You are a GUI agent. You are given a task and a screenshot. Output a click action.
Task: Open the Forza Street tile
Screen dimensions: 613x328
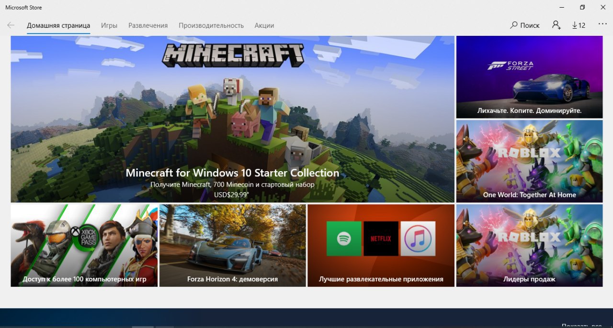[529, 77]
